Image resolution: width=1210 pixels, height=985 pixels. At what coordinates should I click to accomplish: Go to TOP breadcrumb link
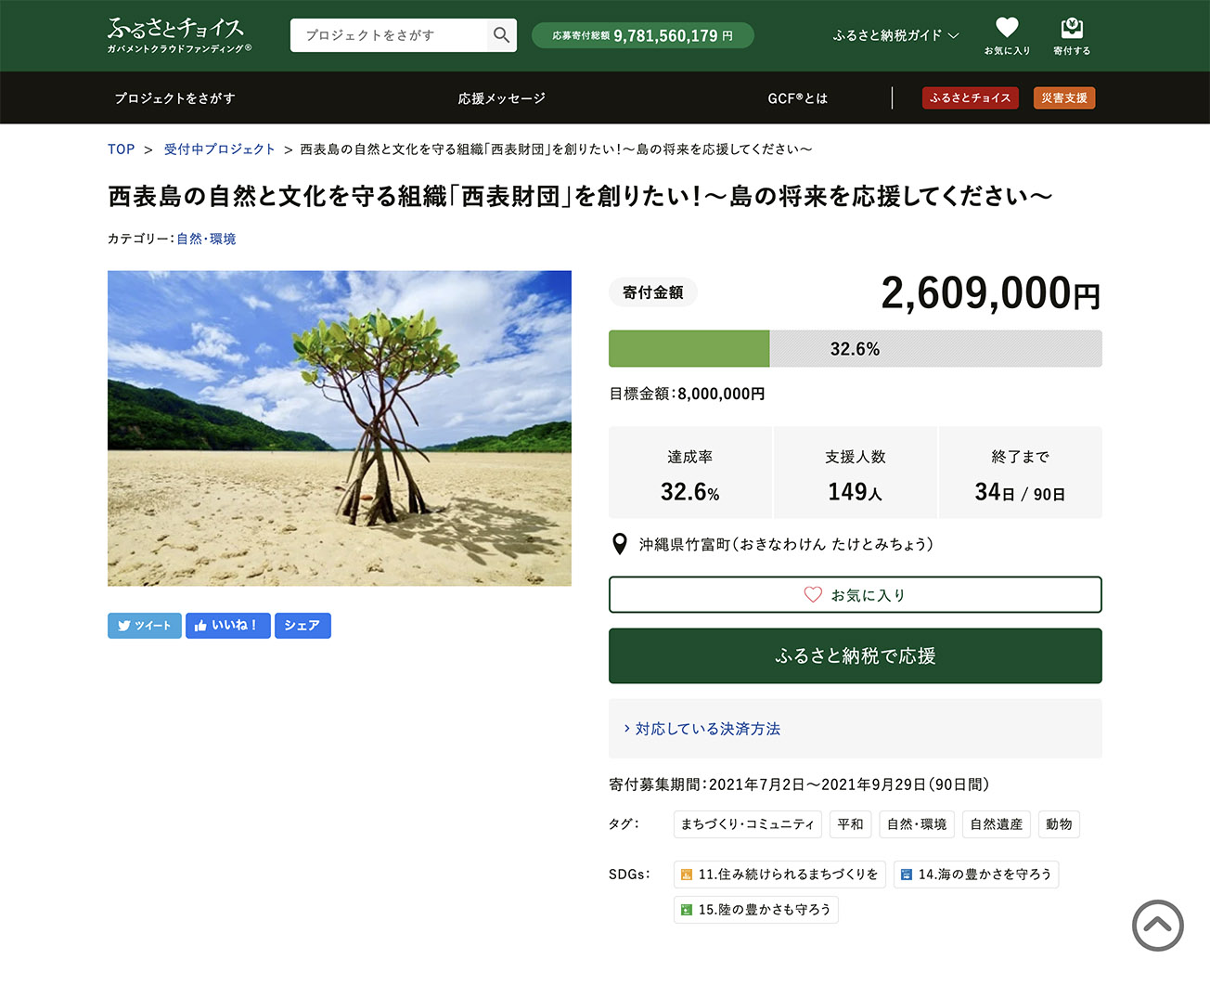pos(121,149)
